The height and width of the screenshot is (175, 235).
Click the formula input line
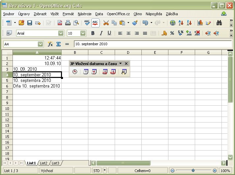(x=152, y=44)
